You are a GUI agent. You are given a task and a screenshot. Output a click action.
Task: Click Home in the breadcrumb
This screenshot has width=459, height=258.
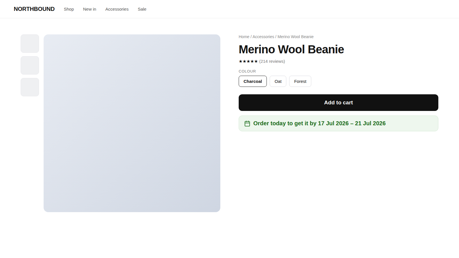tap(244, 37)
